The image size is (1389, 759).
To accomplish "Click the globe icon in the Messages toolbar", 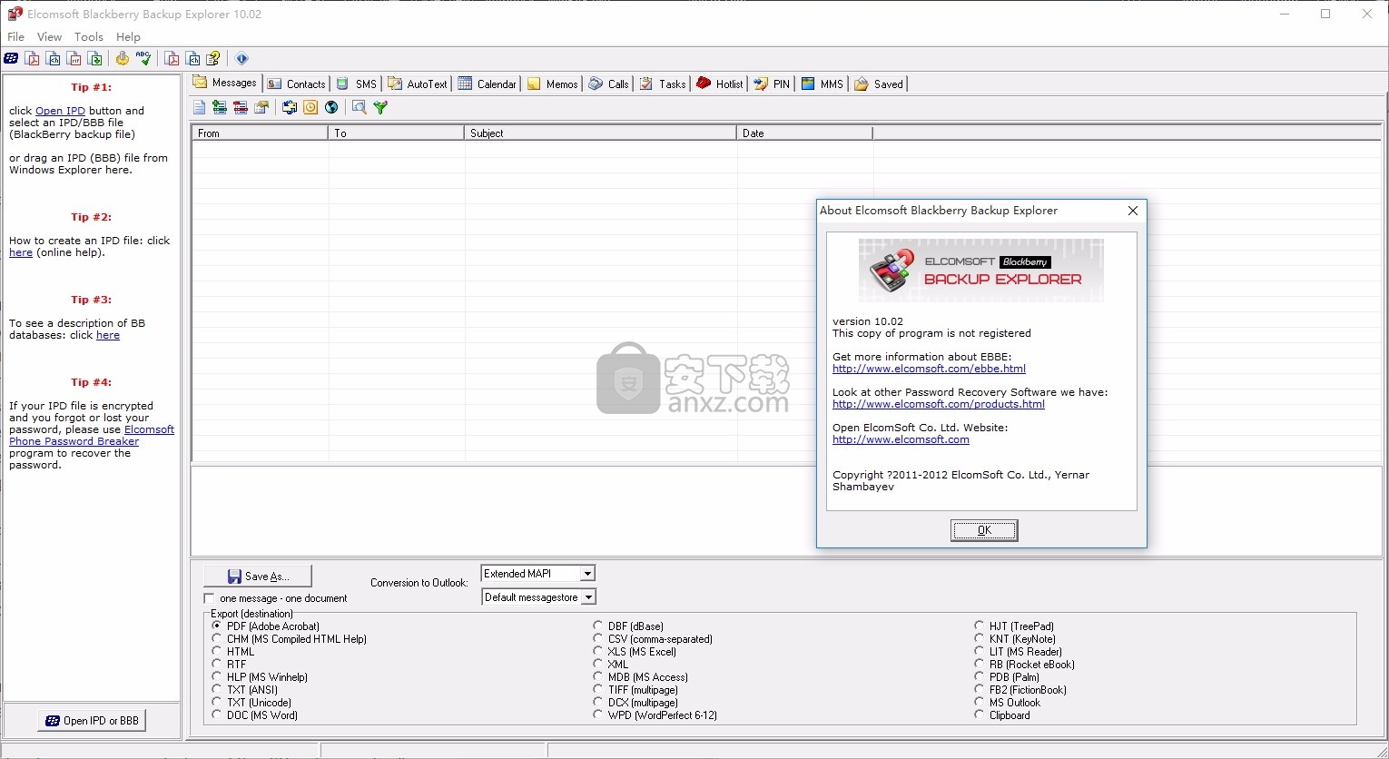I will click(x=331, y=107).
